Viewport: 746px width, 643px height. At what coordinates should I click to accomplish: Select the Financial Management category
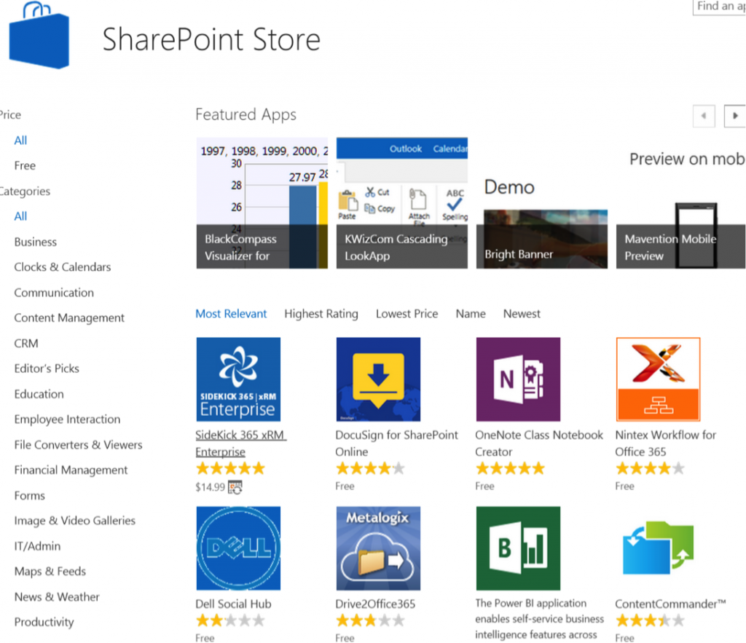71,470
